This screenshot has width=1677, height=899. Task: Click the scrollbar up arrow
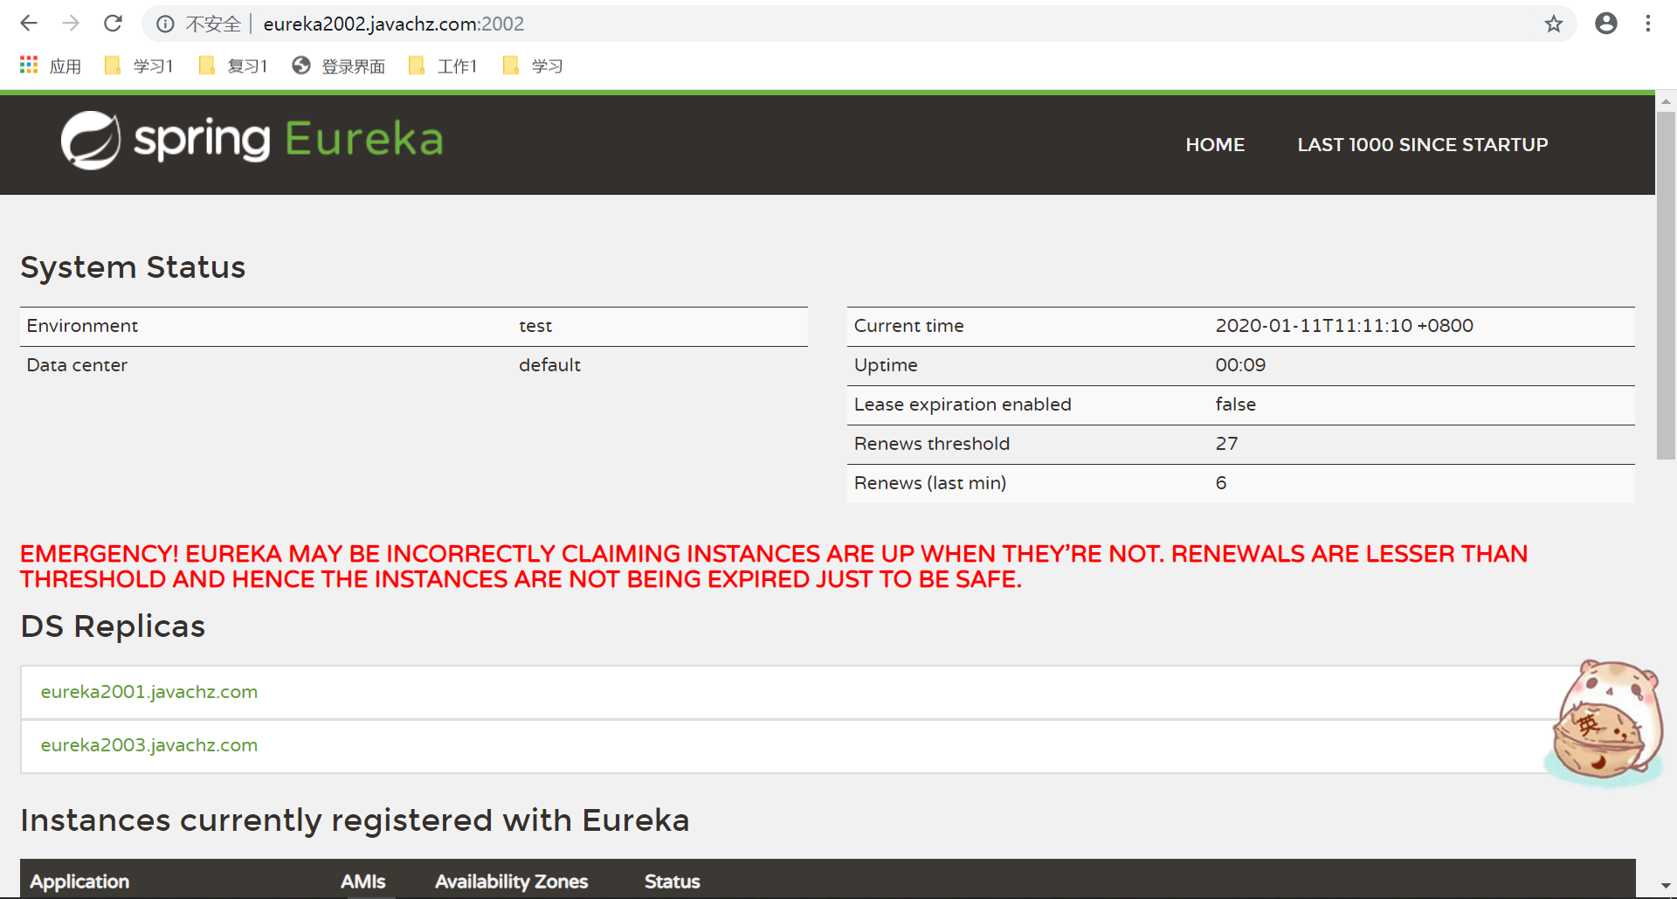point(1666,101)
